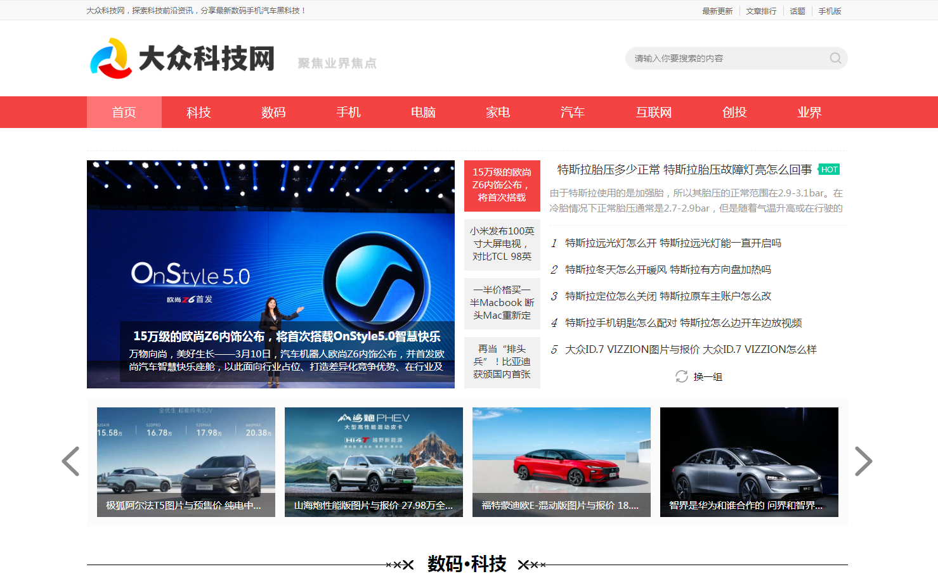Open list item 特斯拉手机钥匙怎么配对

click(683, 323)
